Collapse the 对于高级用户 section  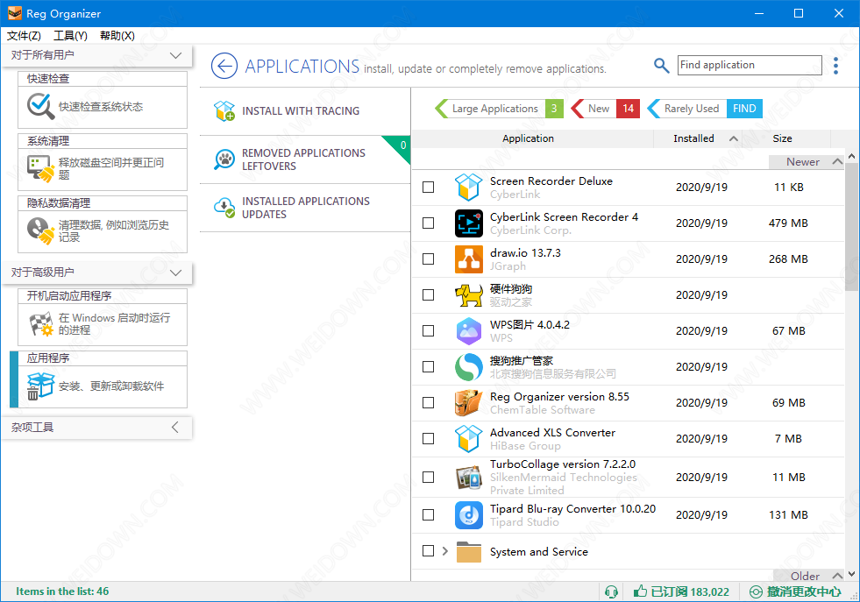tap(175, 273)
